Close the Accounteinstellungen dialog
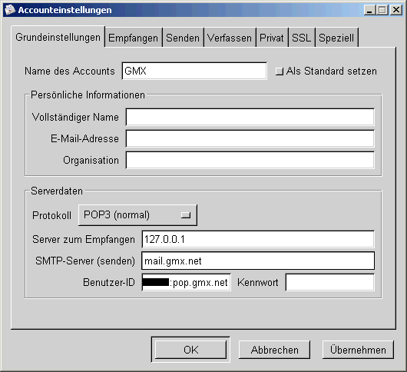Screen dimensions: 407x372 [x=395, y=10]
